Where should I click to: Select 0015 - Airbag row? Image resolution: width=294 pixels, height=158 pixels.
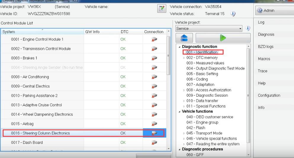point(83,124)
